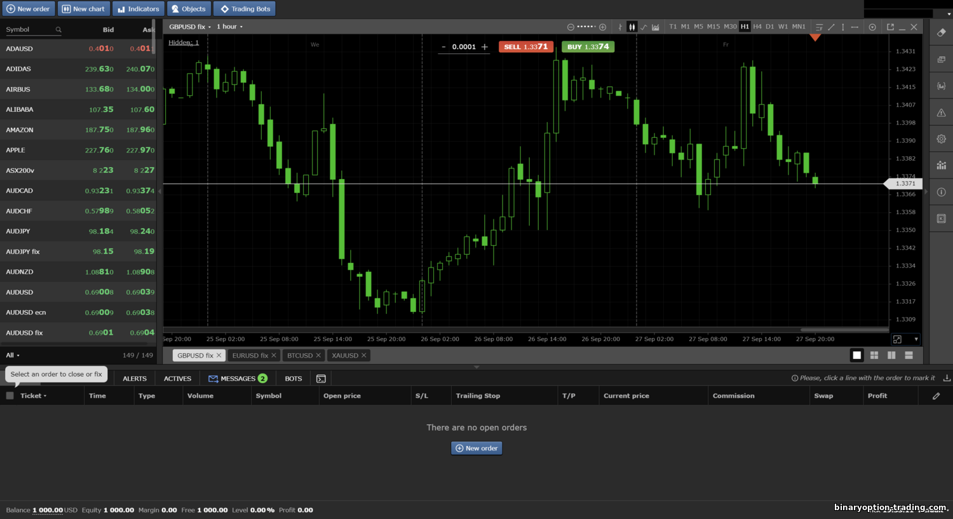Click the green BUY 1.3374 button
953x519 pixels.
coord(588,47)
